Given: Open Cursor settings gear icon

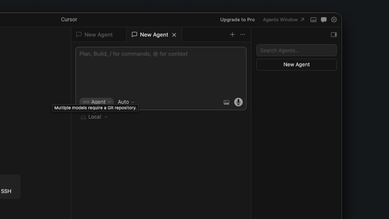Looking at the screenshot, I should (334, 20).
